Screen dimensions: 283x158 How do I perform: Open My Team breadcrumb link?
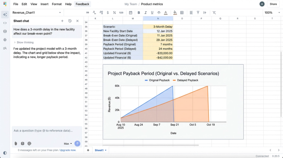pyautogui.click(x=131, y=4)
